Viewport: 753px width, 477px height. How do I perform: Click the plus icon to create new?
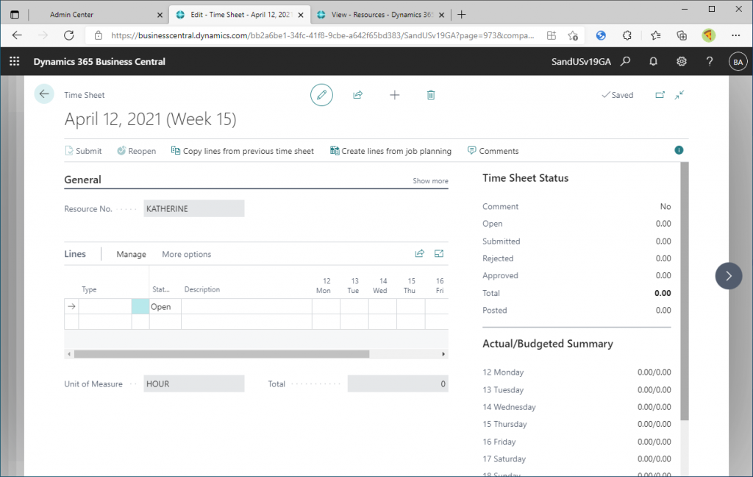(x=394, y=95)
